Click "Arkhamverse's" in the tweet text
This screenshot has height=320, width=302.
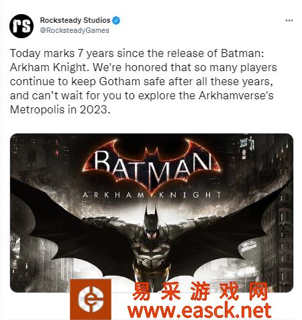236,95
